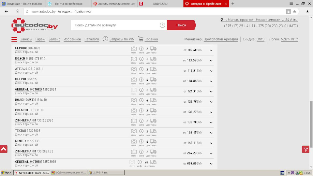Screen dimensions: 313x176
Task: Open the Windows Пуск start button
Action: (7, 173)
